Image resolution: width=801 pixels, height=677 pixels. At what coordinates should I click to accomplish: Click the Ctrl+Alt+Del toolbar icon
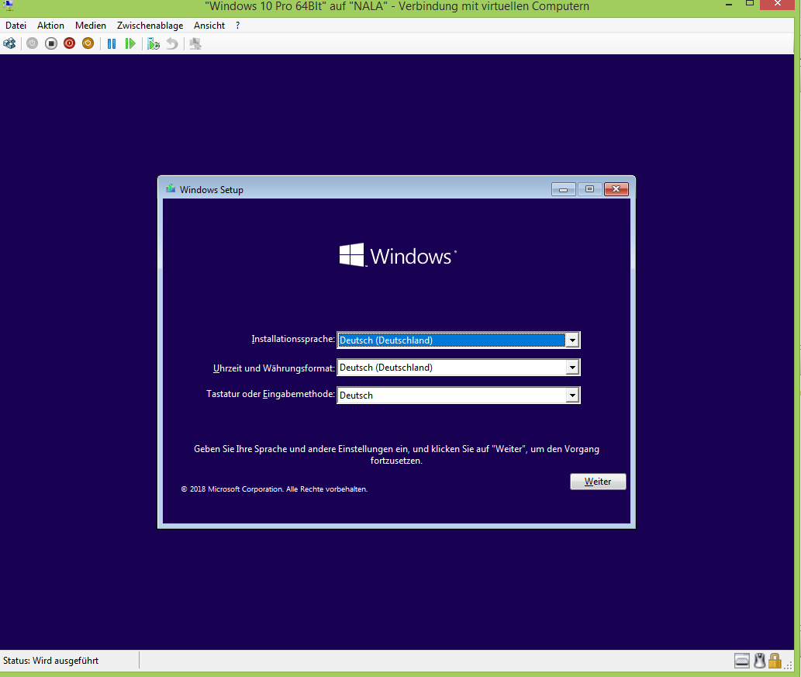click(9, 43)
